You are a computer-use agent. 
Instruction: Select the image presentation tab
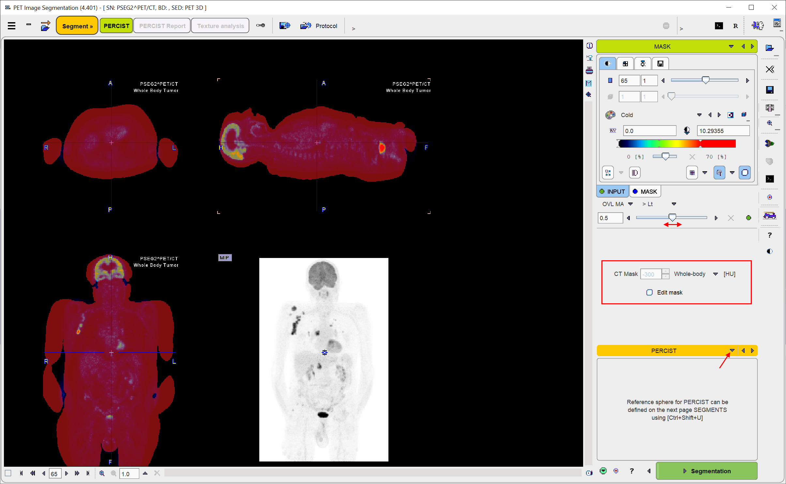point(608,64)
